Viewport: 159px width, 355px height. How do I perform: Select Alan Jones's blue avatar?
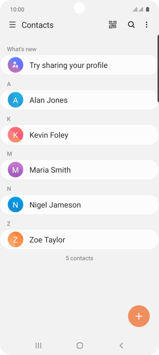16,100
